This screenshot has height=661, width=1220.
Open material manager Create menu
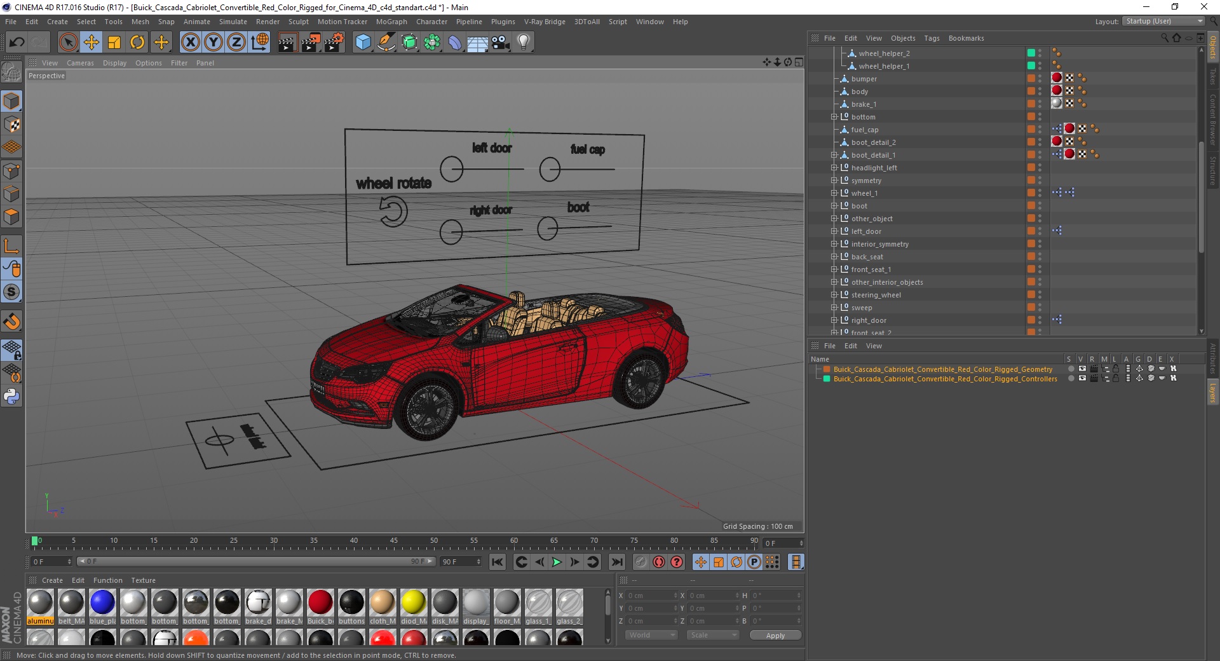(52, 580)
